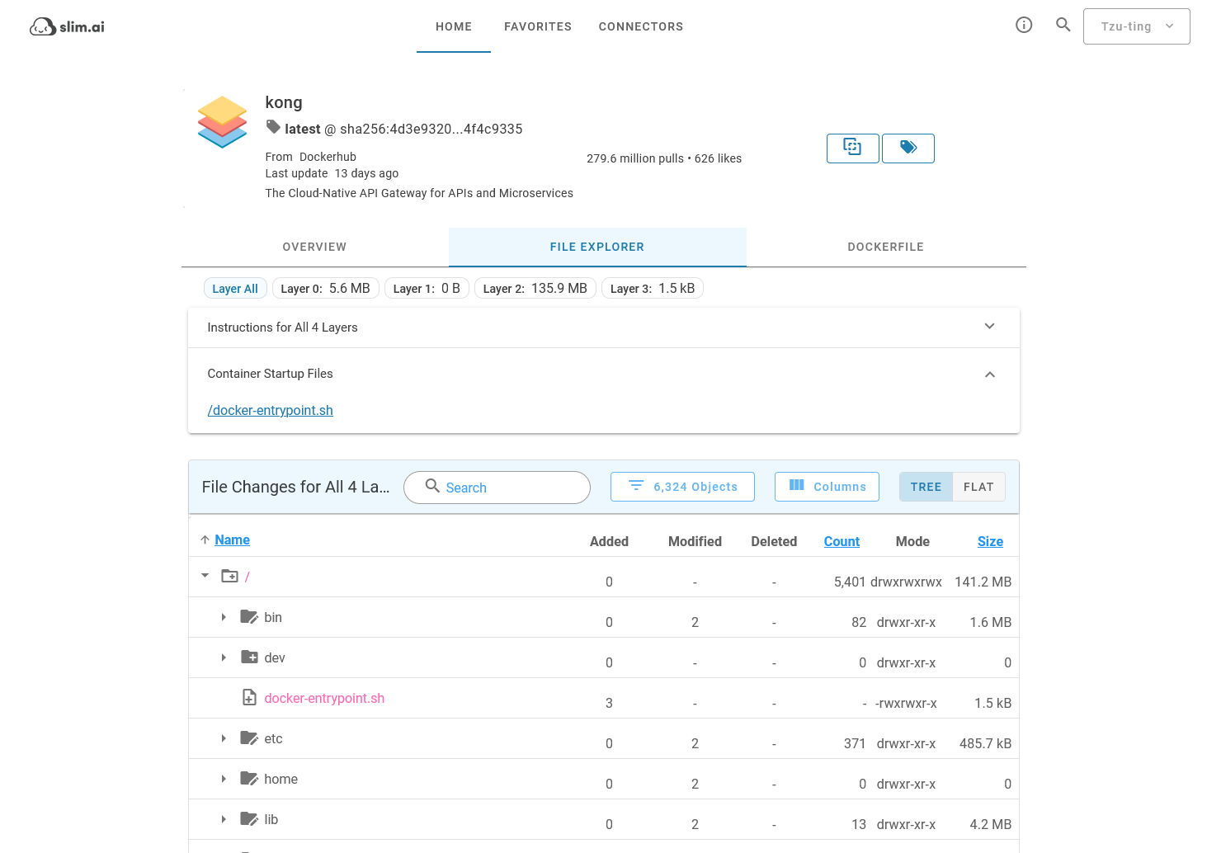Screen dimensions: 1207x853
Task: Click the home folder icon
Action: 248,778
